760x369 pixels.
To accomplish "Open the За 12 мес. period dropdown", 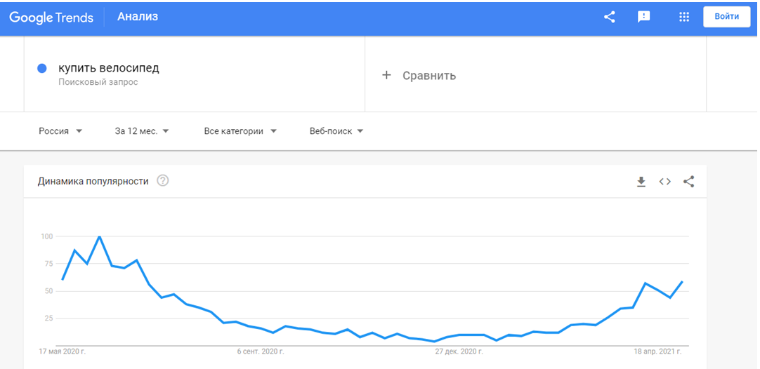I will pos(142,131).
